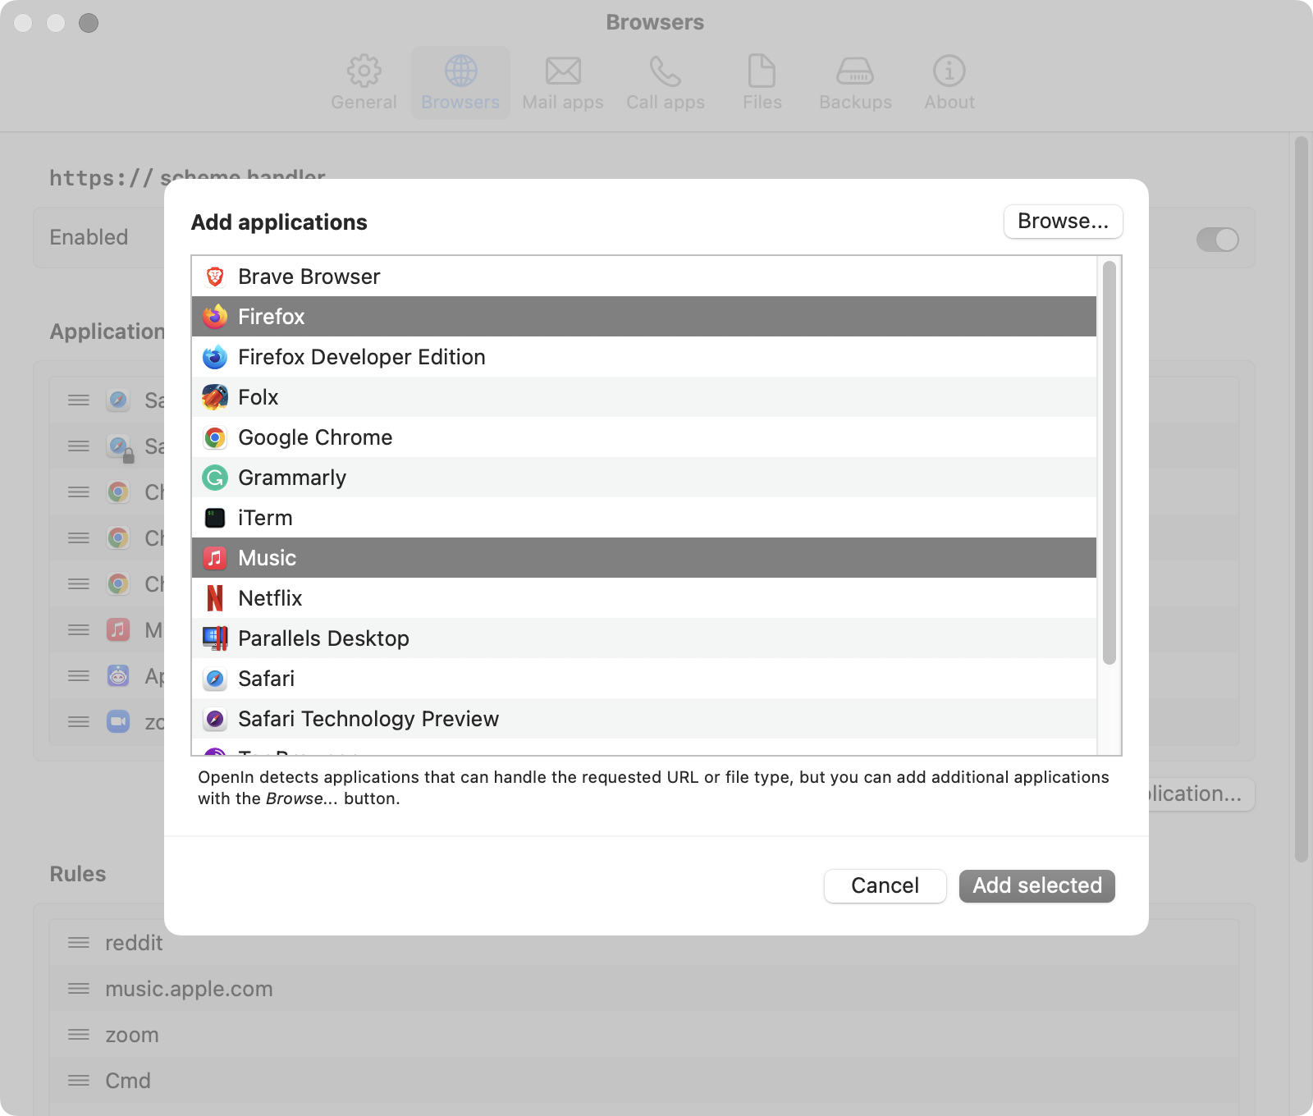Deselect the highlighted Firefox row
Screen dimensions: 1313x1116
(644, 317)
